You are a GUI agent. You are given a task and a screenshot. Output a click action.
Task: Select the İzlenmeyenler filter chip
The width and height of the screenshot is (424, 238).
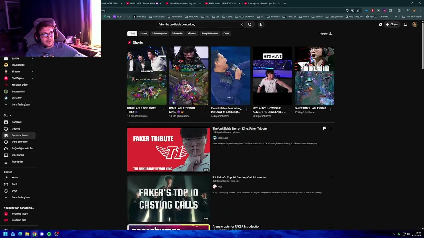pos(160,33)
